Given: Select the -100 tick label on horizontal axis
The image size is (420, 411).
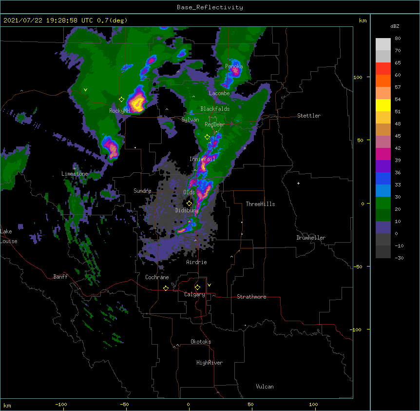Looking at the screenshot, I should coord(61,404).
